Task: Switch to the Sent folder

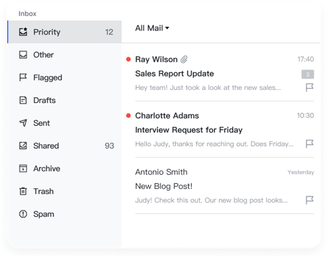Action: [x=64, y=123]
